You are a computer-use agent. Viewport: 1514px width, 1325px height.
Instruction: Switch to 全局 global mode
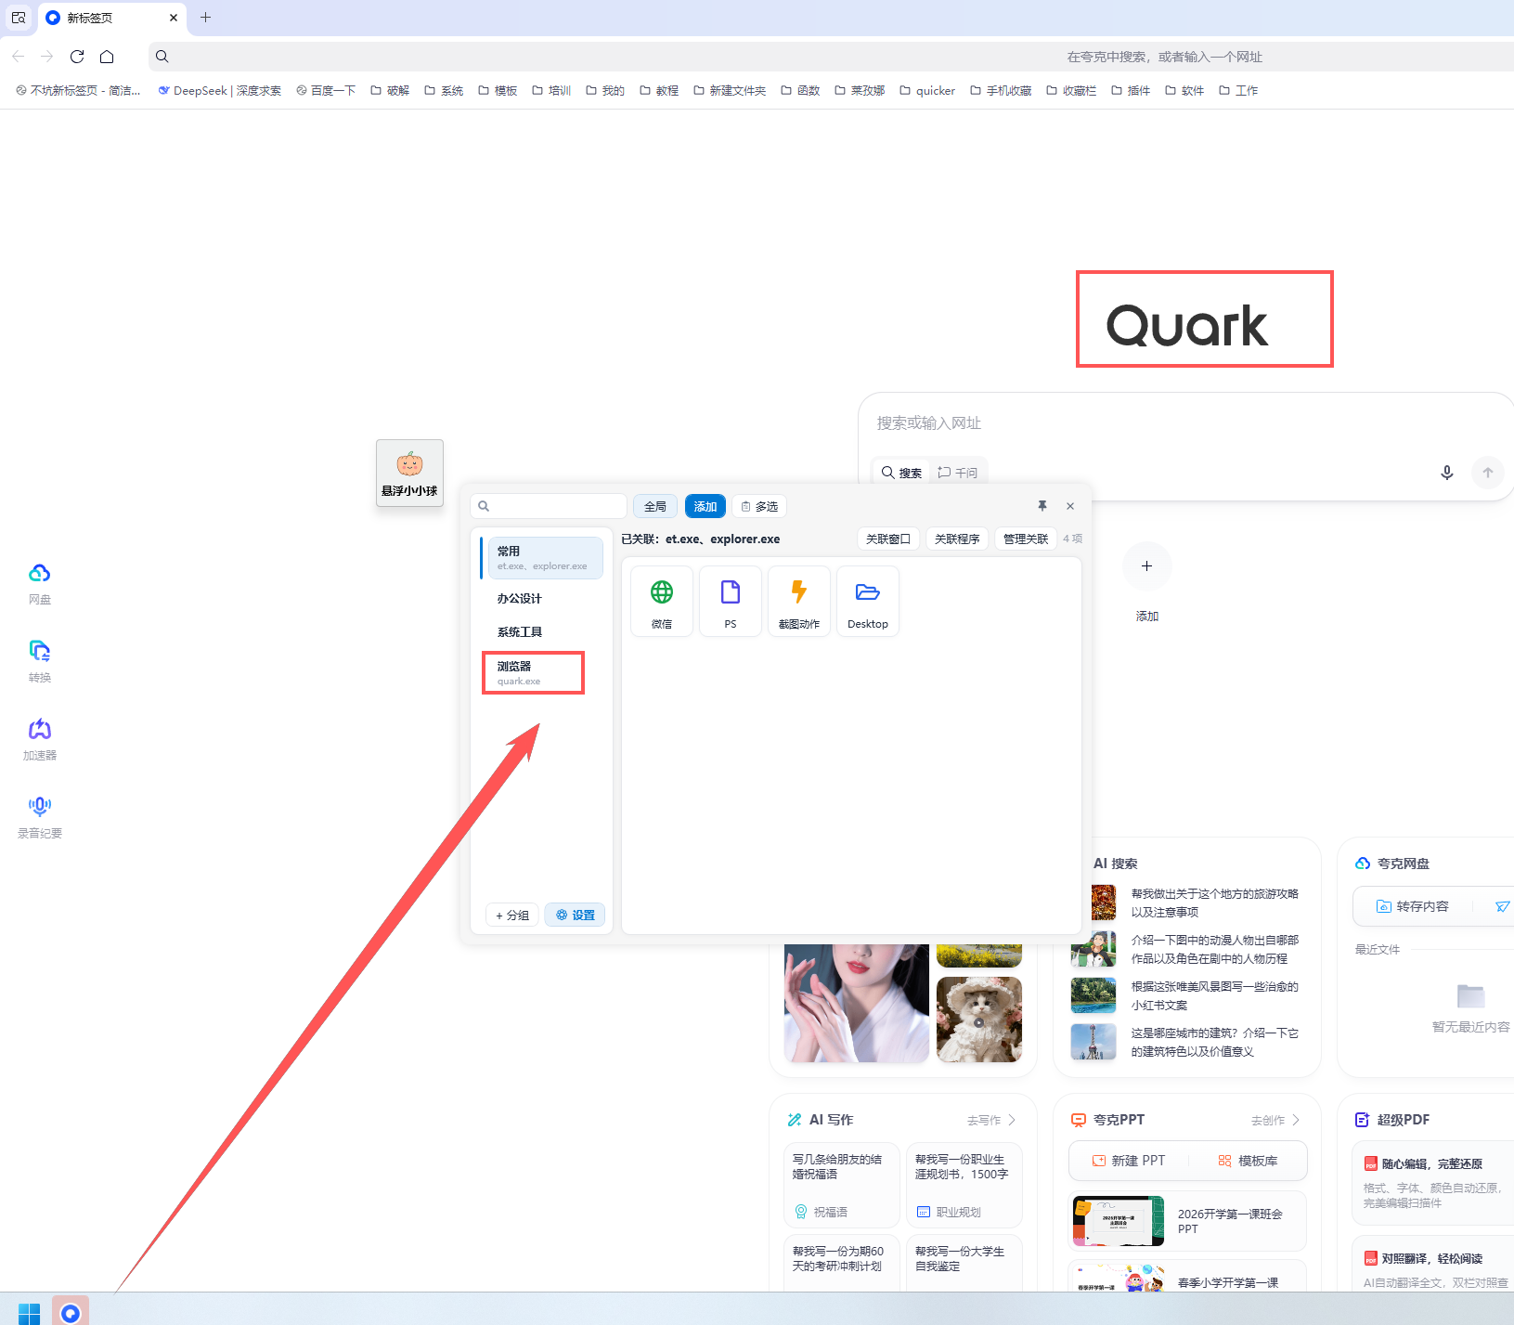654,506
